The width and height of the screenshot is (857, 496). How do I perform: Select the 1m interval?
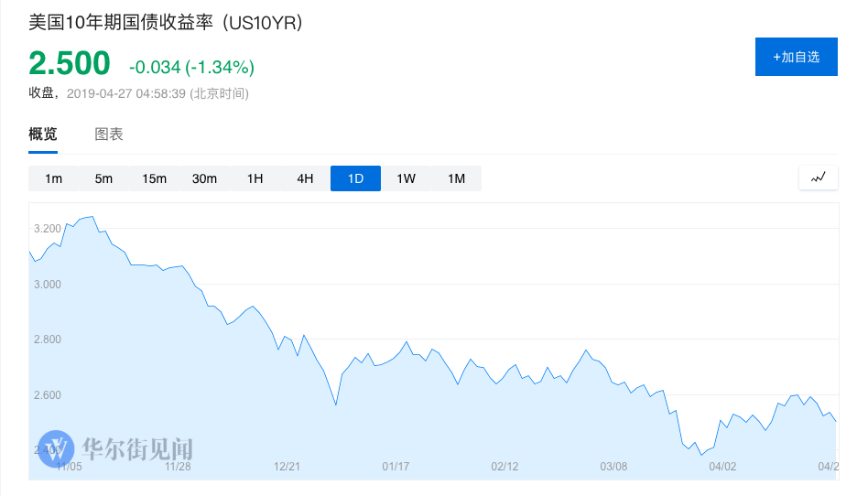tap(53, 178)
